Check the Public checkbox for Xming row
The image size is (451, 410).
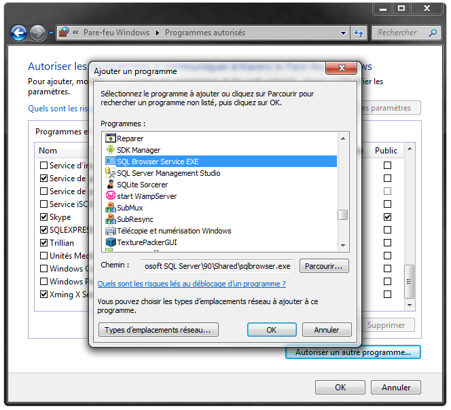(x=387, y=294)
